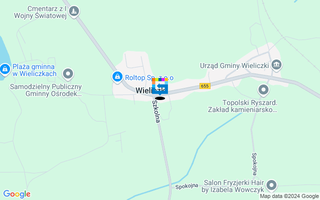Click the Szkolna street name label
The image size is (320, 200).
(x=156, y=111)
